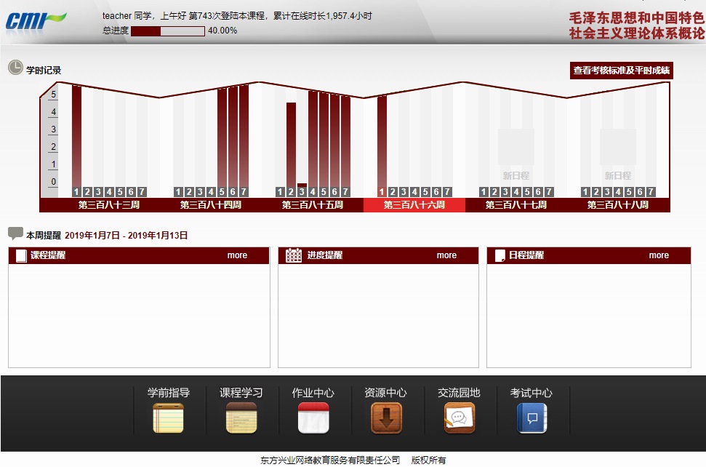706x467 pixels.
Task: Switch to the 第三百八十八周 week tab
Action: coord(617,205)
